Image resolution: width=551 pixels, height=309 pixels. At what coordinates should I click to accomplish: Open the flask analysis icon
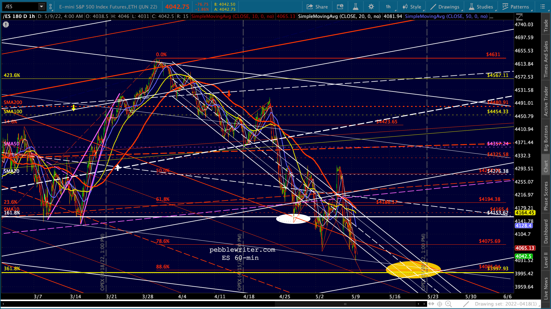click(356, 7)
